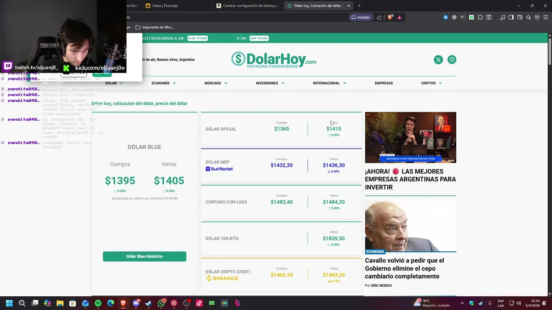Screen dimensions: 552x310
Task: Open headline about Cavallo eliminating cepo cambiario
Action: click(x=405, y=268)
